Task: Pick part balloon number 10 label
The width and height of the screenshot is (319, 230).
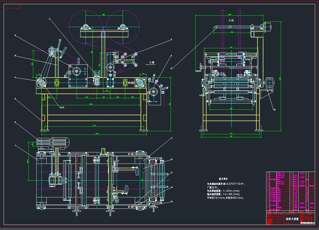Action: point(171,68)
